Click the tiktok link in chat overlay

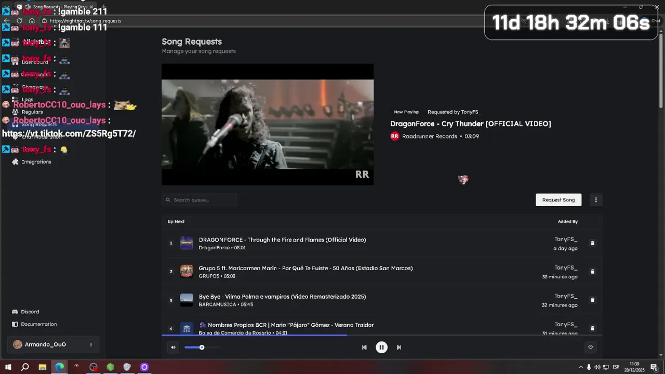click(69, 133)
